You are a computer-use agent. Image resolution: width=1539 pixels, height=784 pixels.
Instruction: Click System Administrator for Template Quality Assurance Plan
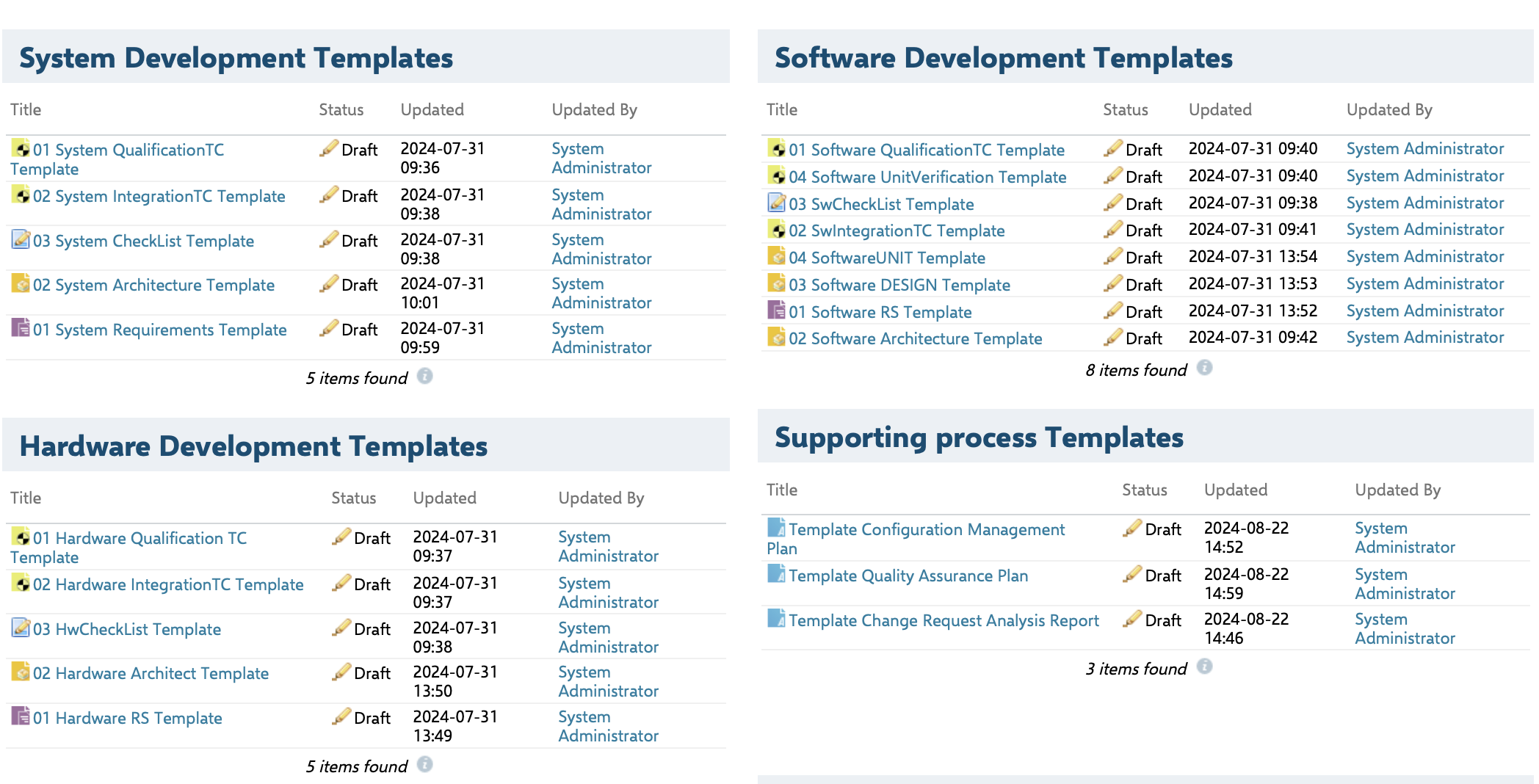tap(1405, 584)
